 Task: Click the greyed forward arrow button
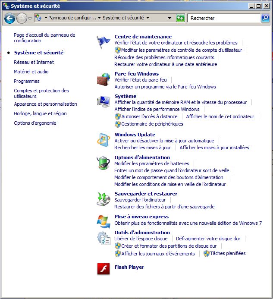(22, 18)
